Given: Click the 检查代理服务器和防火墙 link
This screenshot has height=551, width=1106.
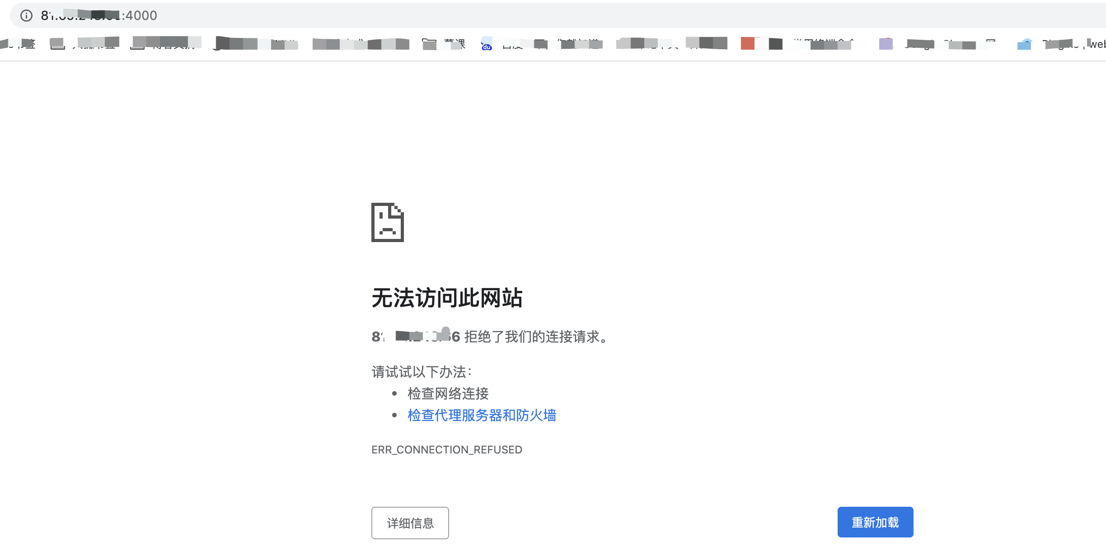Looking at the screenshot, I should click(x=482, y=416).
